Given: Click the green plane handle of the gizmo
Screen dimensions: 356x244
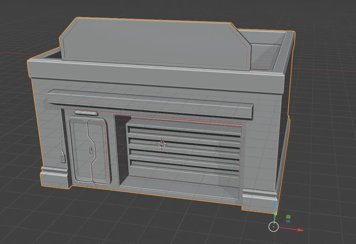Looking at the screenshot, I should (x=288, y=217).
